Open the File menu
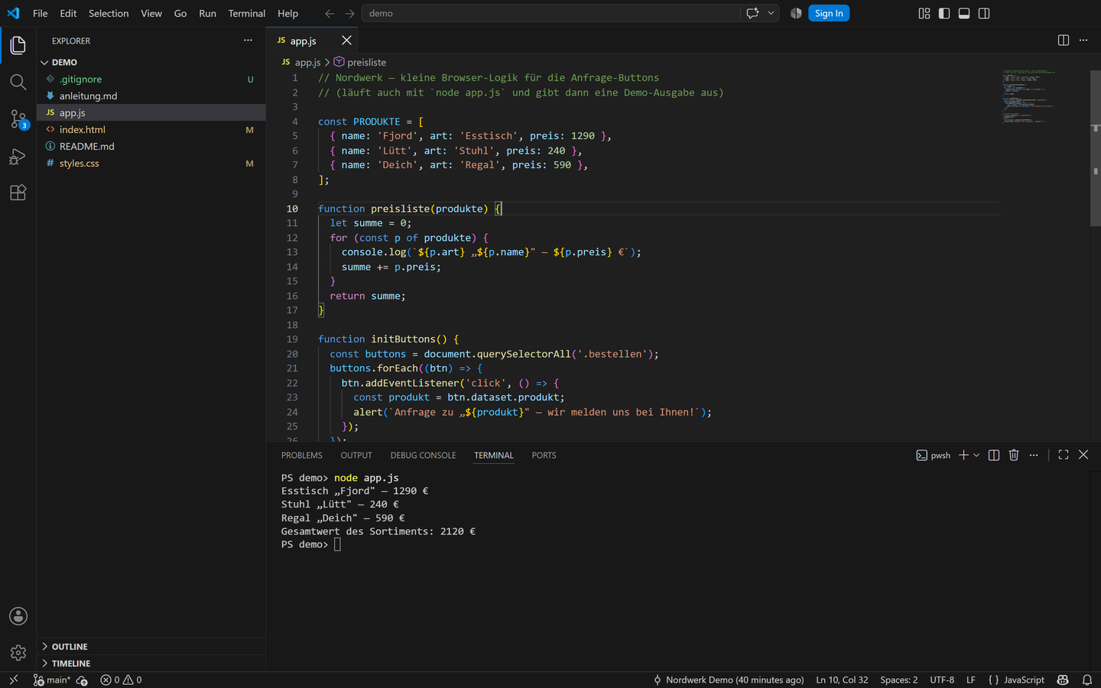Viewport: 1101px width, 688px height. click(41, 13)
